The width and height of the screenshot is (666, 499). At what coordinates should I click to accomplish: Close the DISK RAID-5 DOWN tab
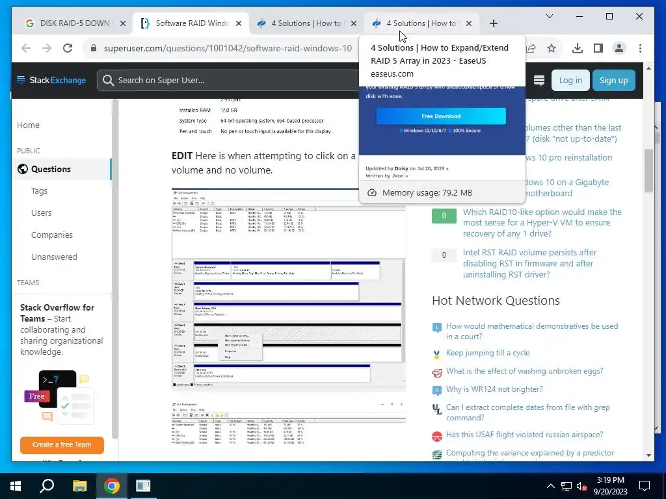[x=123, y=23]
